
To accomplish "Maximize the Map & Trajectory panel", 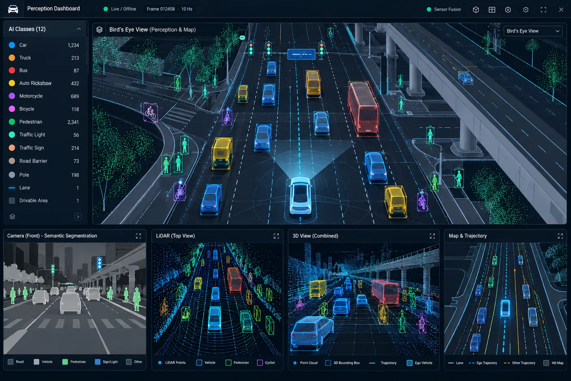I will pos(560,236).
